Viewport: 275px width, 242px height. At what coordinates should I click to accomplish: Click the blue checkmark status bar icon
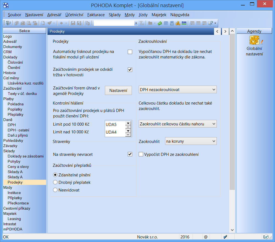(x=225, y=237)
